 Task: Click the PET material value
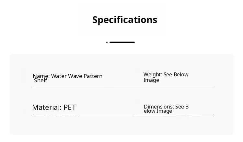70,108
